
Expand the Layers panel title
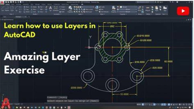click(x=81, y=14)
